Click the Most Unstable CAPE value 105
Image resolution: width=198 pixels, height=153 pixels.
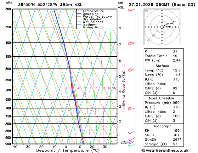[176, 116]
